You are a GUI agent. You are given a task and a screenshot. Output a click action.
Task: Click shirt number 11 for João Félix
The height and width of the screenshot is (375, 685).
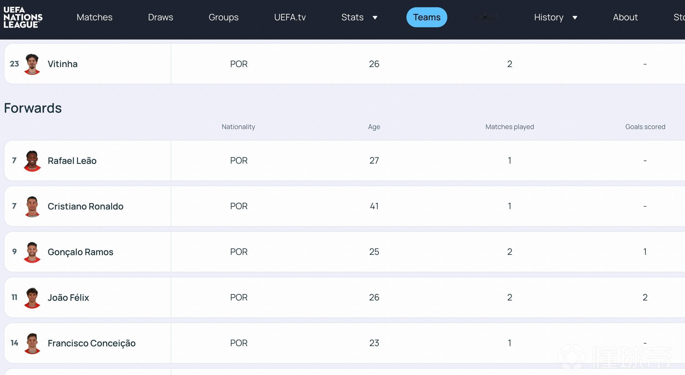tap(14, 297)
